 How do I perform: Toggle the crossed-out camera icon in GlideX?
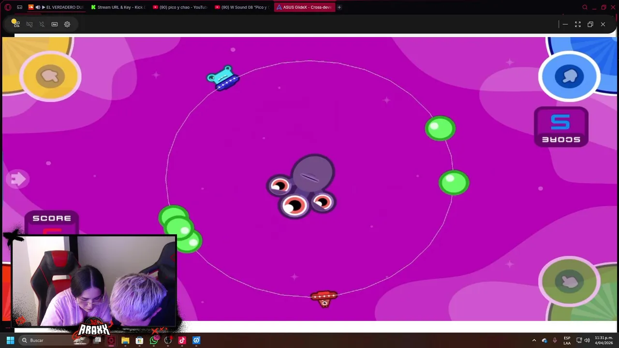pyautogui.click(x=29, y=24)
